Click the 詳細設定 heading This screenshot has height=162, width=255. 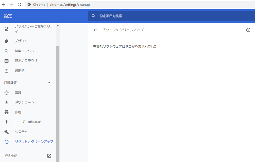click(x=10, y=82)
